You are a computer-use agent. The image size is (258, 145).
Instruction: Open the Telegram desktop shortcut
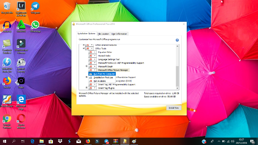35,7
